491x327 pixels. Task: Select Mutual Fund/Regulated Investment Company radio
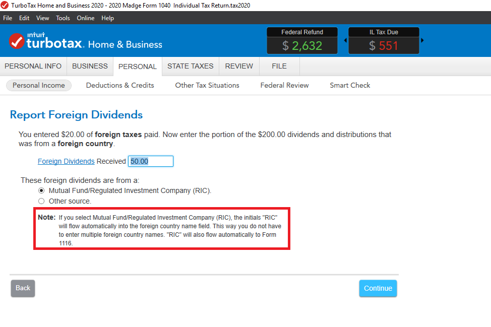(x=41, y=190)
